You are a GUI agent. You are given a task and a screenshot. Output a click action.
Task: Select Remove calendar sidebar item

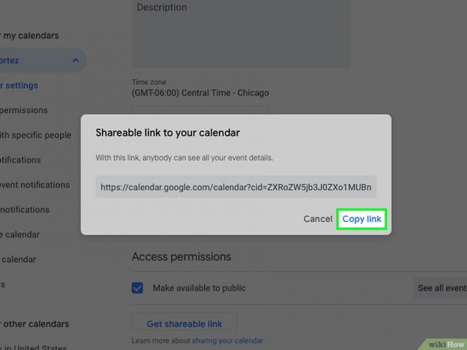19,259
